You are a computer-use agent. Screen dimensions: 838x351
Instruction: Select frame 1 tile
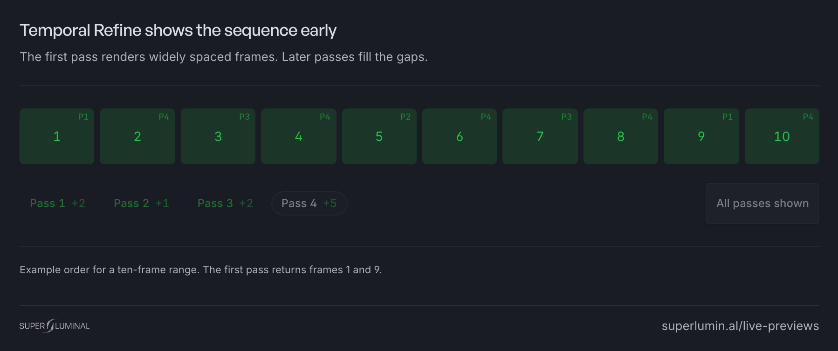tap(57, 136)
